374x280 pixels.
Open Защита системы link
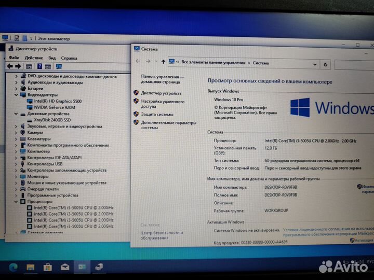pos(157,114)
